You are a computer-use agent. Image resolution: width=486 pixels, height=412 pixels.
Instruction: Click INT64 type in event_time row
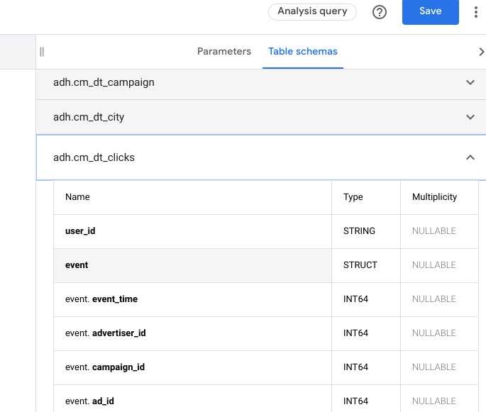tap(355, 299)
